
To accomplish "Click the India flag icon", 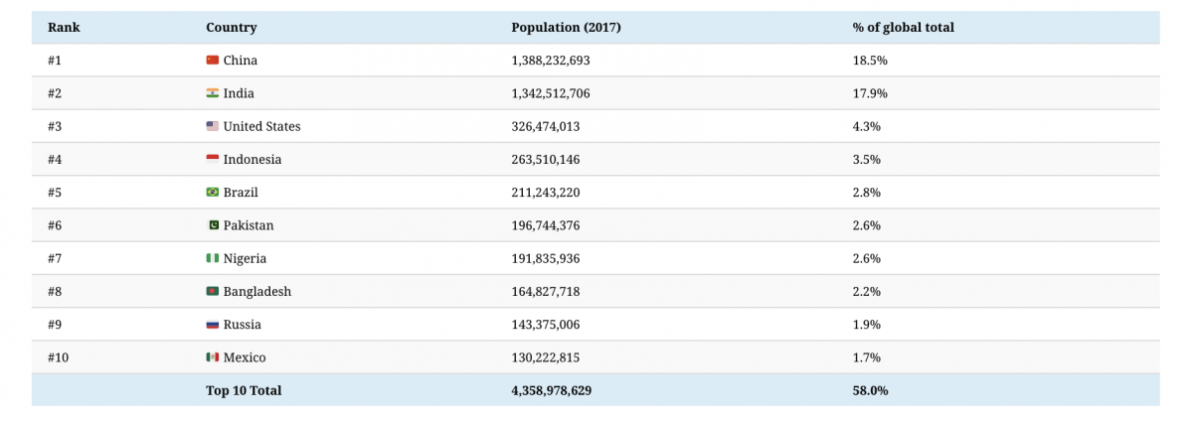I will [212, 93].
